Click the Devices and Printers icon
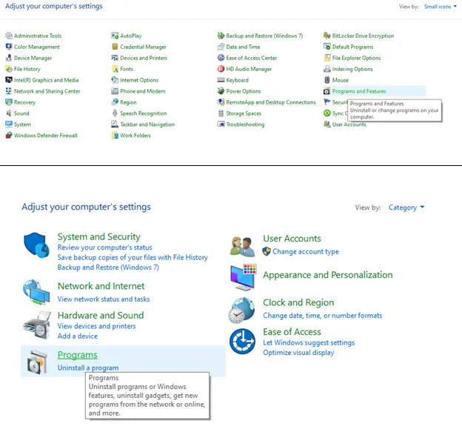The width and height of the screenshot is (462, 429). pos(115,58)
